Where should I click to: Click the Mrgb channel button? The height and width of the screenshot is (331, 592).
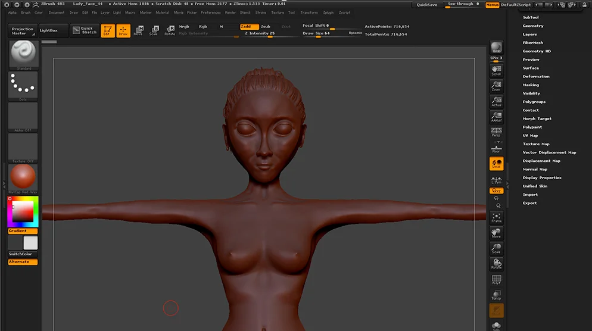[x=184, y=26]
